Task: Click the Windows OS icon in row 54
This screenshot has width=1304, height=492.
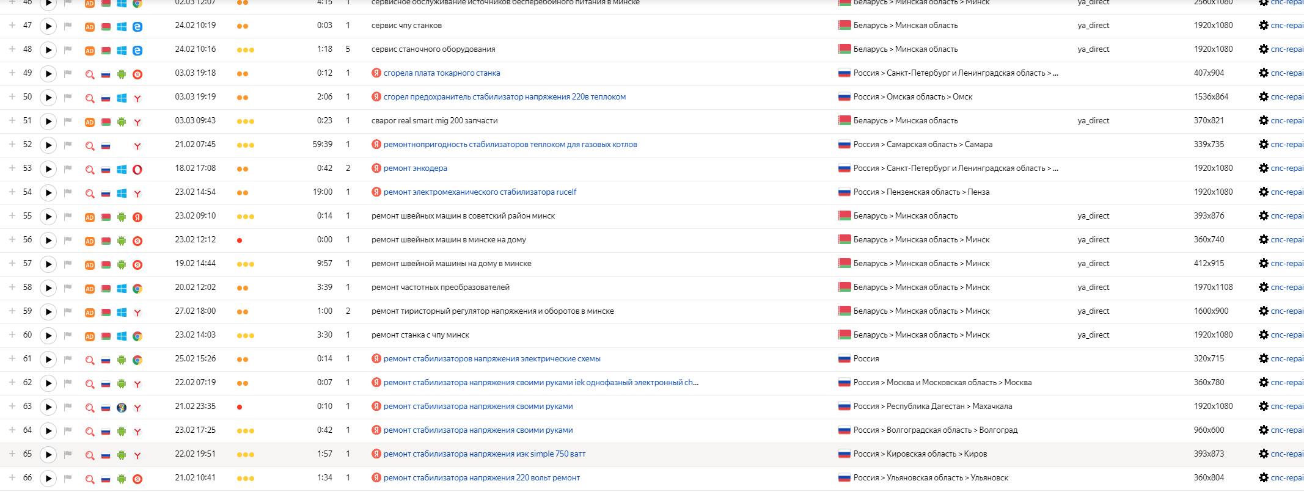Action: point(122,193)
